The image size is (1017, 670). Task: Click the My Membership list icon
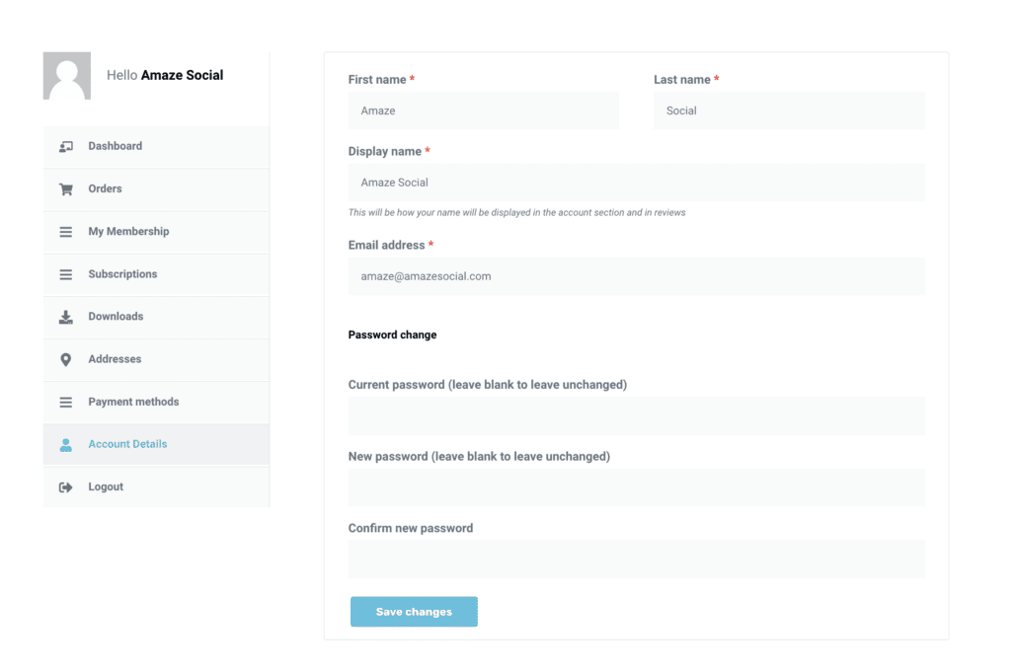(x=65, y=232)
